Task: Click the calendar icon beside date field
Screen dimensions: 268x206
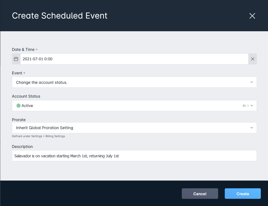Action: 16,59
